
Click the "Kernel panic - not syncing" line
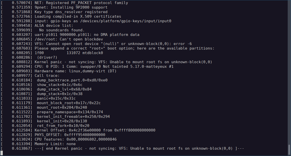[x=123, y=62]
